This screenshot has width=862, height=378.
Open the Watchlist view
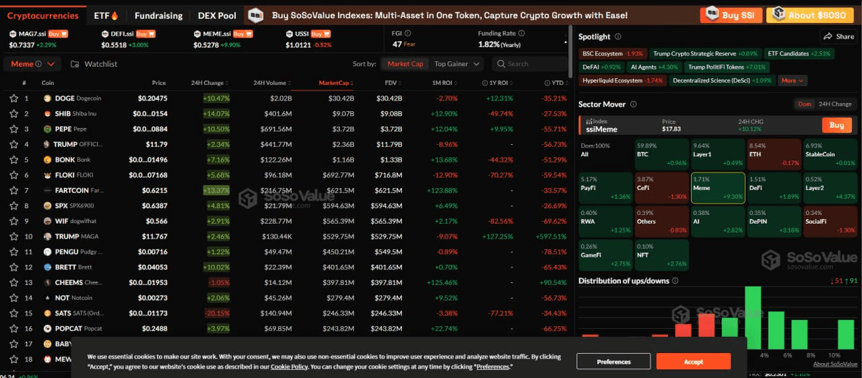click(x=94, y=64)
